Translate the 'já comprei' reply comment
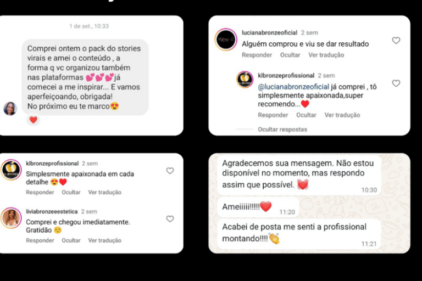Image resolution: width=422 pixels, height=281 pixels. (x=342, y=115)
